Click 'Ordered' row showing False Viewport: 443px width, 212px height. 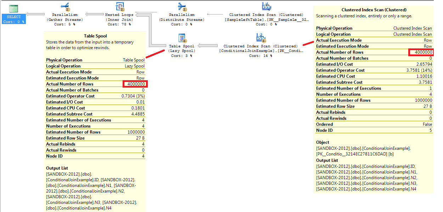pyautogui.click(x=374, y=124)
